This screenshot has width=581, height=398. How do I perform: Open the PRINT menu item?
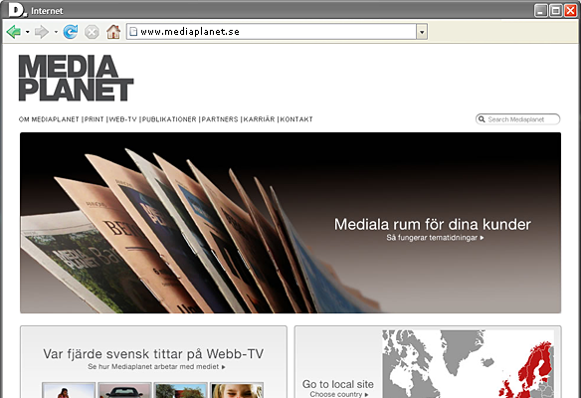point(95,119)
